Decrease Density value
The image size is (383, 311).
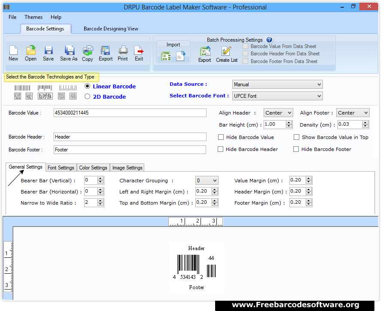[x=365, y=126]
